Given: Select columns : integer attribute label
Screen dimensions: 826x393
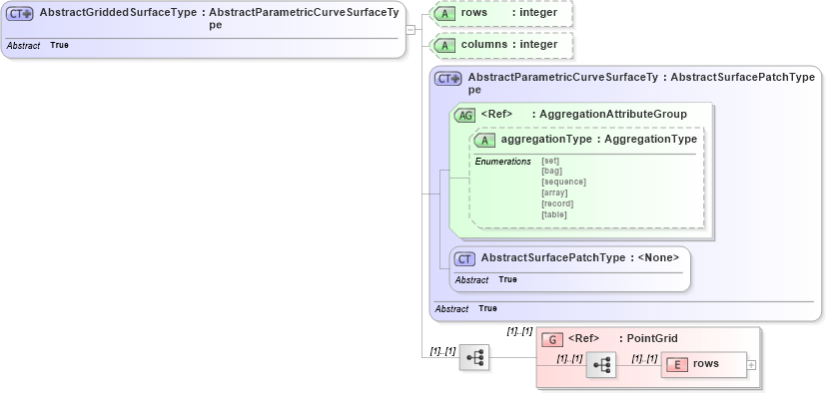Looking at the screenshot, I should (508, 44).
